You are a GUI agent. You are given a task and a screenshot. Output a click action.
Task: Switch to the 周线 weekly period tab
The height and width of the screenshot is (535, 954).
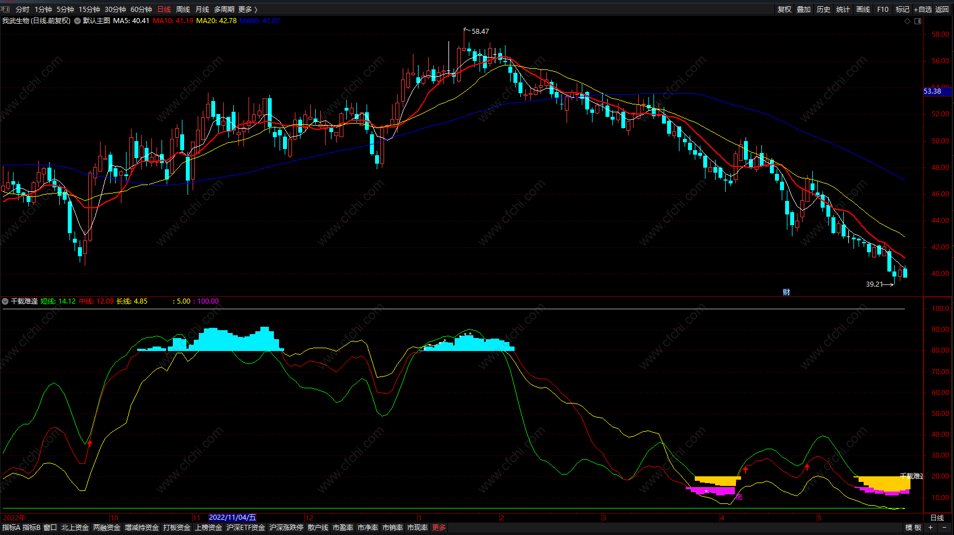click(183, 9)
